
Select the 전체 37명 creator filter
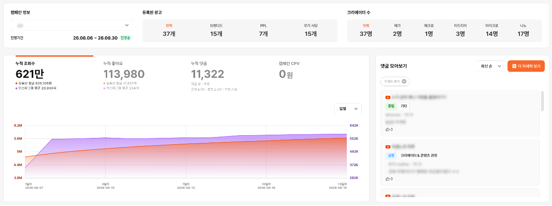pos(366,30)
